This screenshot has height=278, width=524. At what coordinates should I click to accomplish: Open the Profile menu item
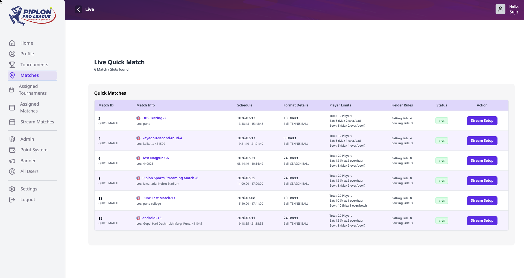32,54
